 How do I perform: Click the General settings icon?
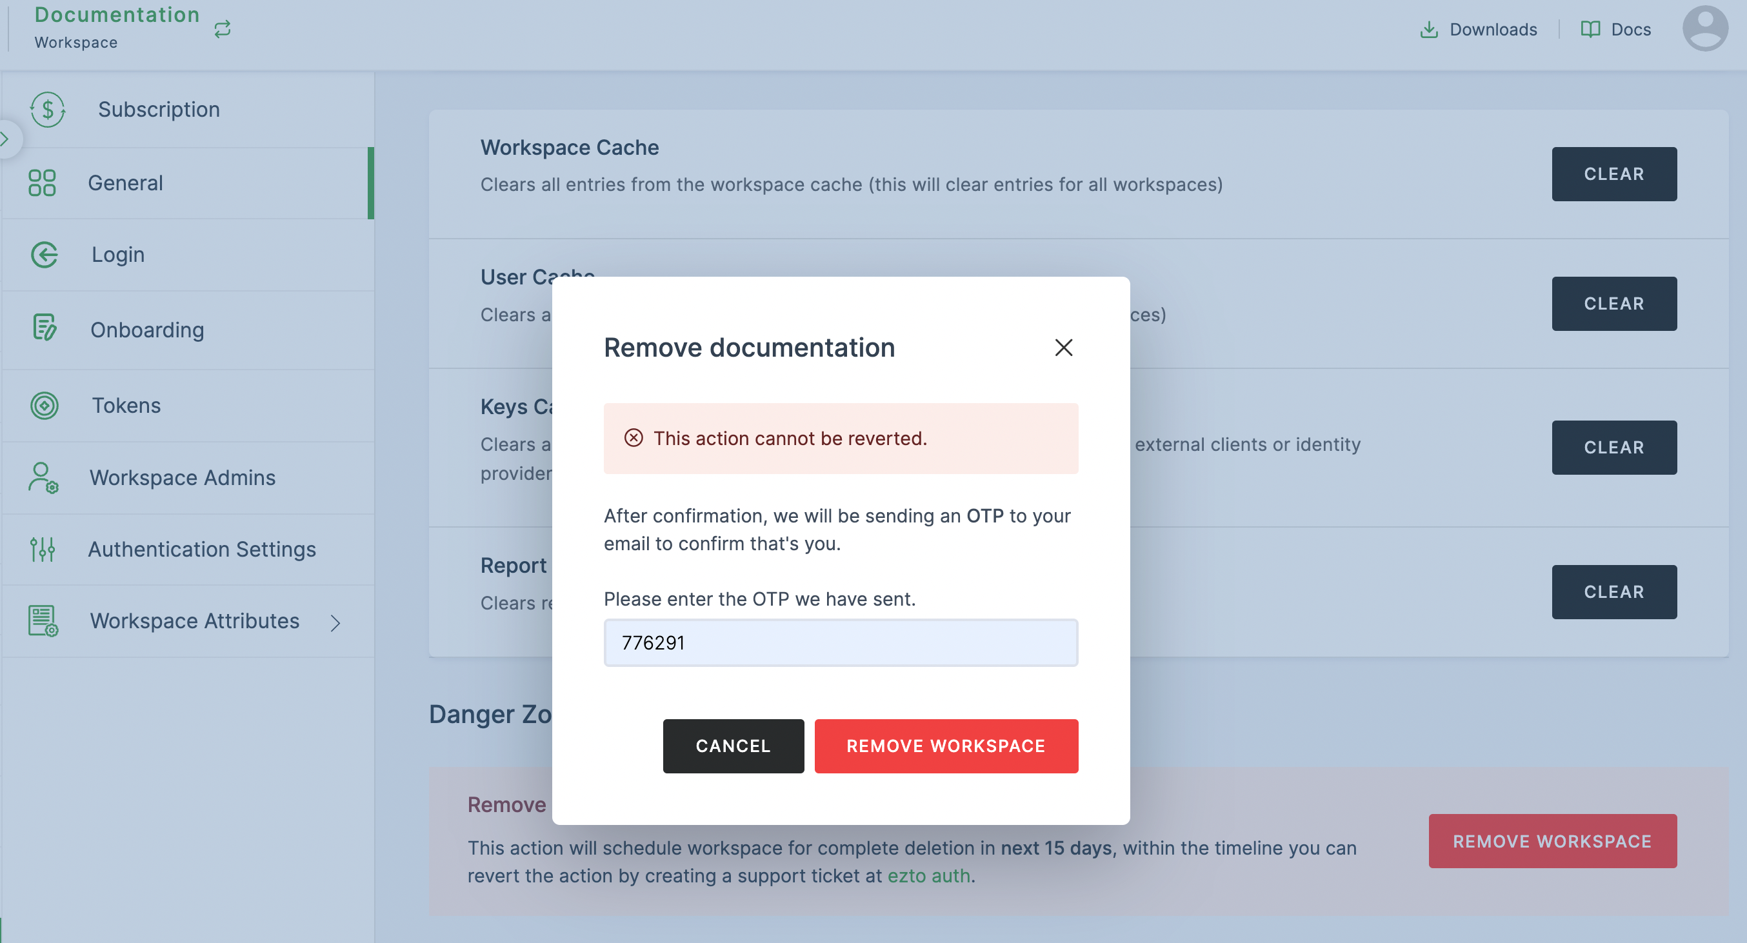pos(42,181)
